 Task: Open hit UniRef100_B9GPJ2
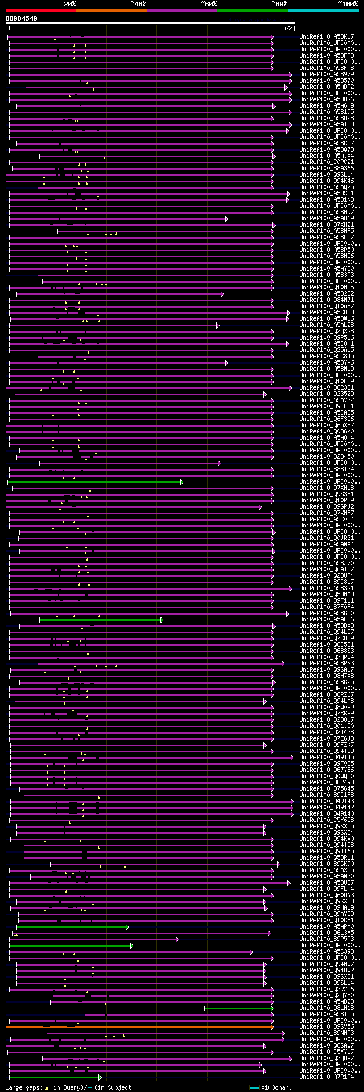point(326,507)
